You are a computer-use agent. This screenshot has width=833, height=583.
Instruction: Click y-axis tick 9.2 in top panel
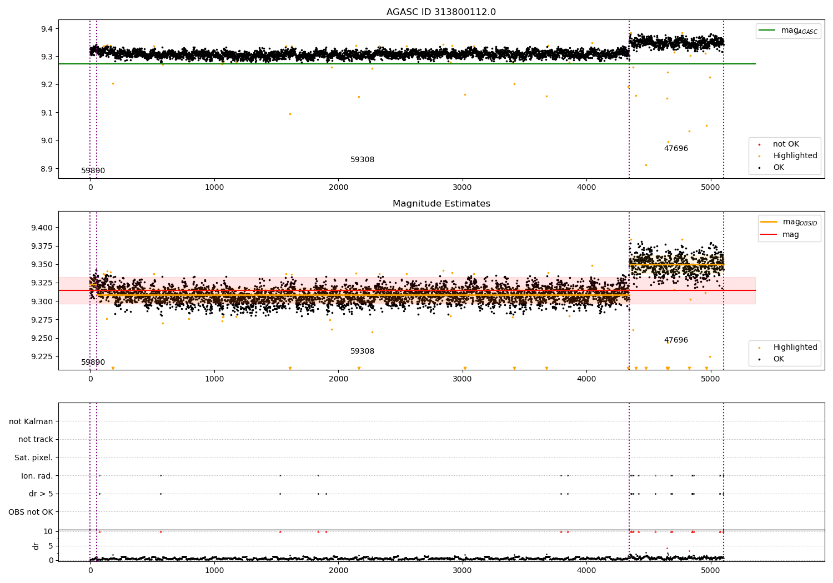pos(46,85)
